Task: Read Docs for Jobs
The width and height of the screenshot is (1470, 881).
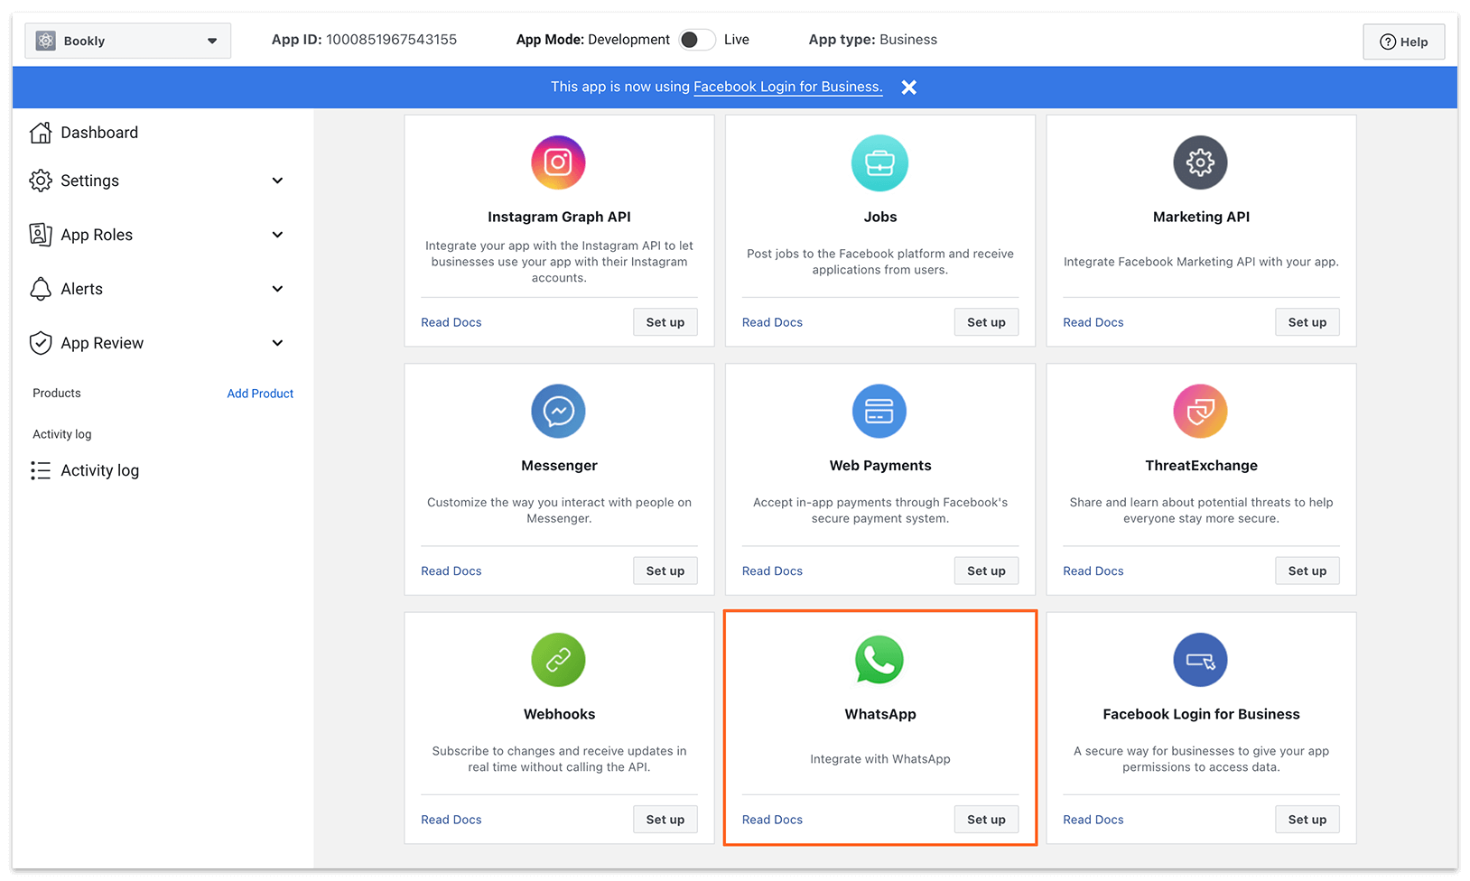Action: pos(772,322)
